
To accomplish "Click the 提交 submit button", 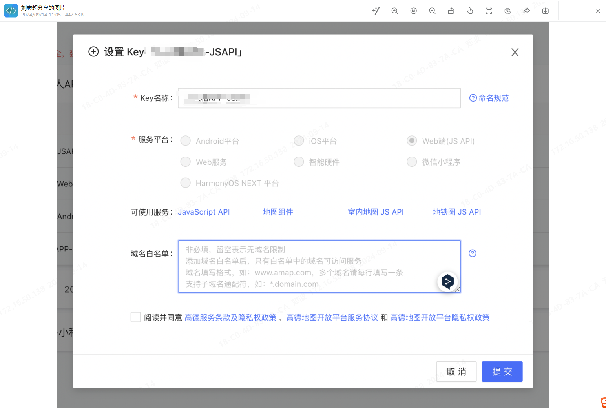I will pos(502,372).
